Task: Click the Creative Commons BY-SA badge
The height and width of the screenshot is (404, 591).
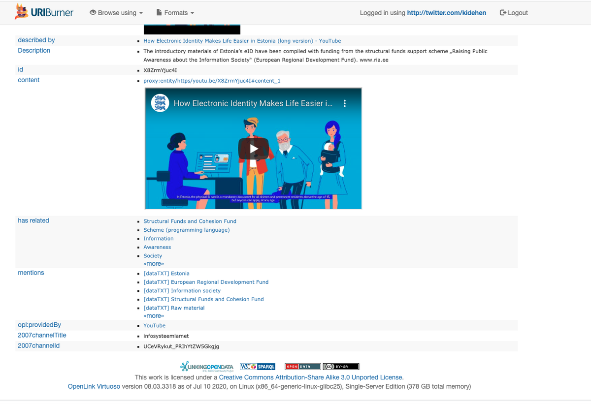Action: tap(341, 367)
